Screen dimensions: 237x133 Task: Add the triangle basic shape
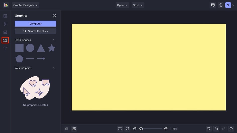click(x=41, y=48)
